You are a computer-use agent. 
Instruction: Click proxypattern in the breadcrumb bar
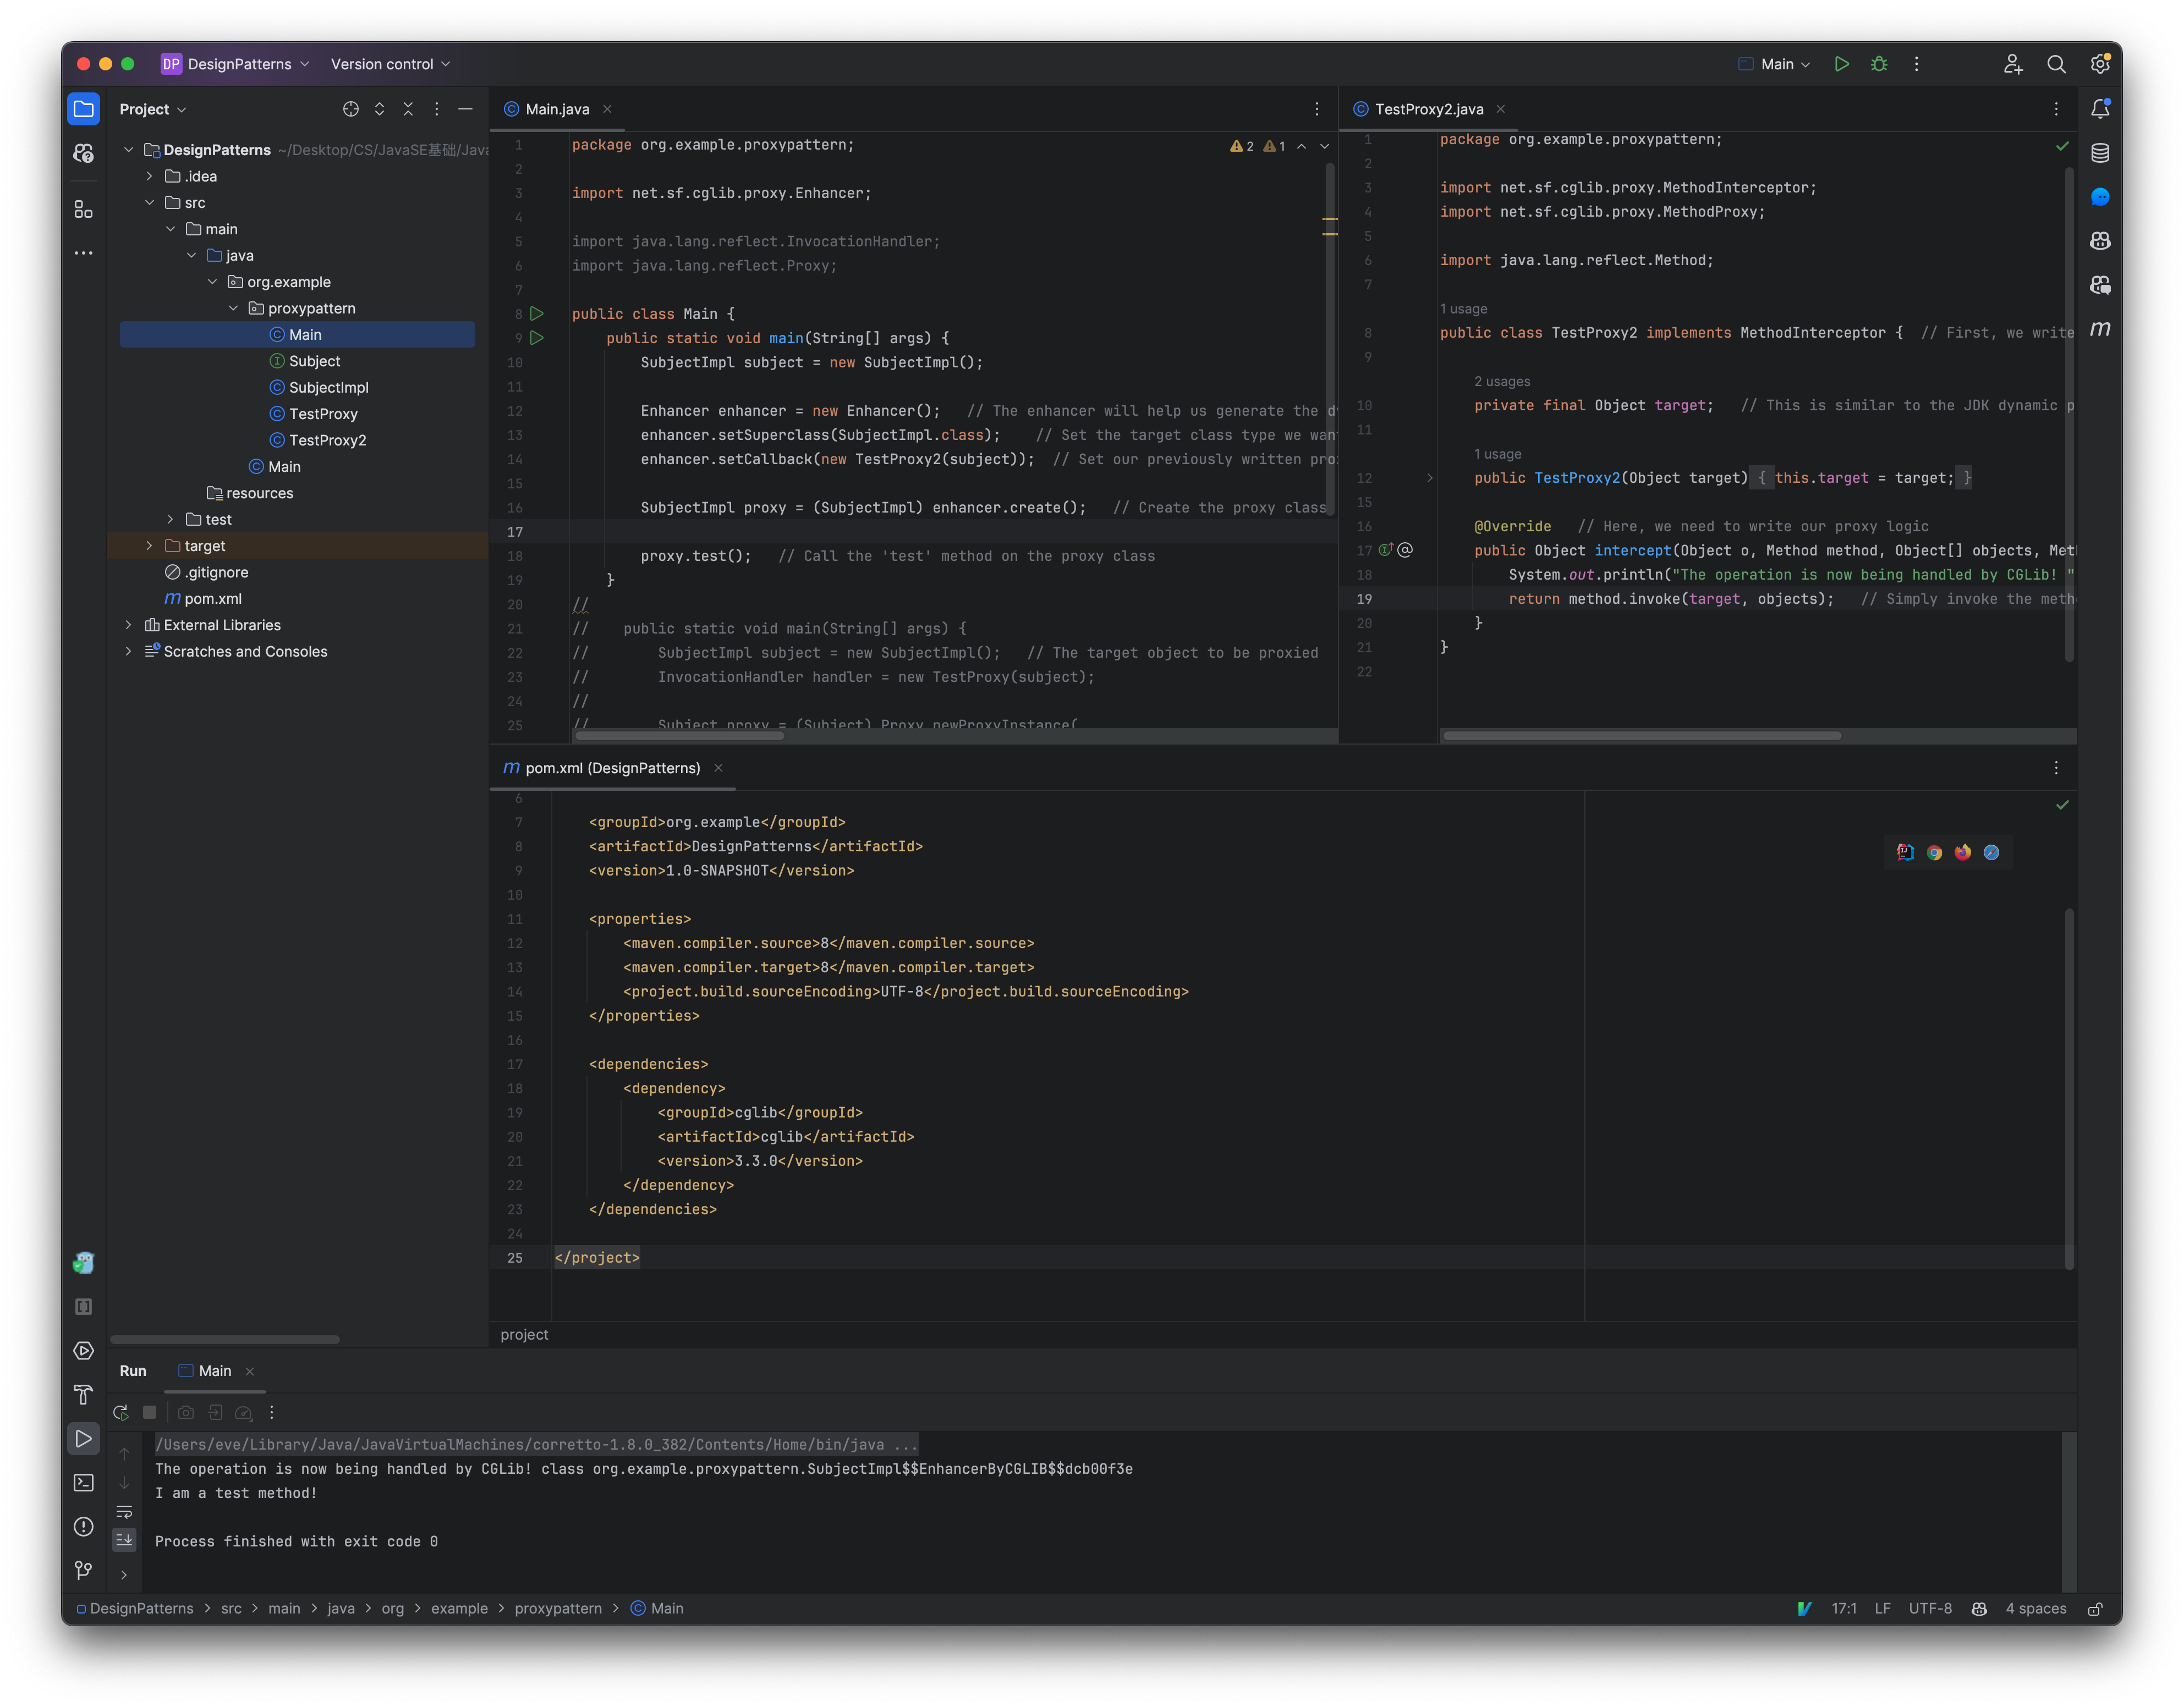point(558,1608)
